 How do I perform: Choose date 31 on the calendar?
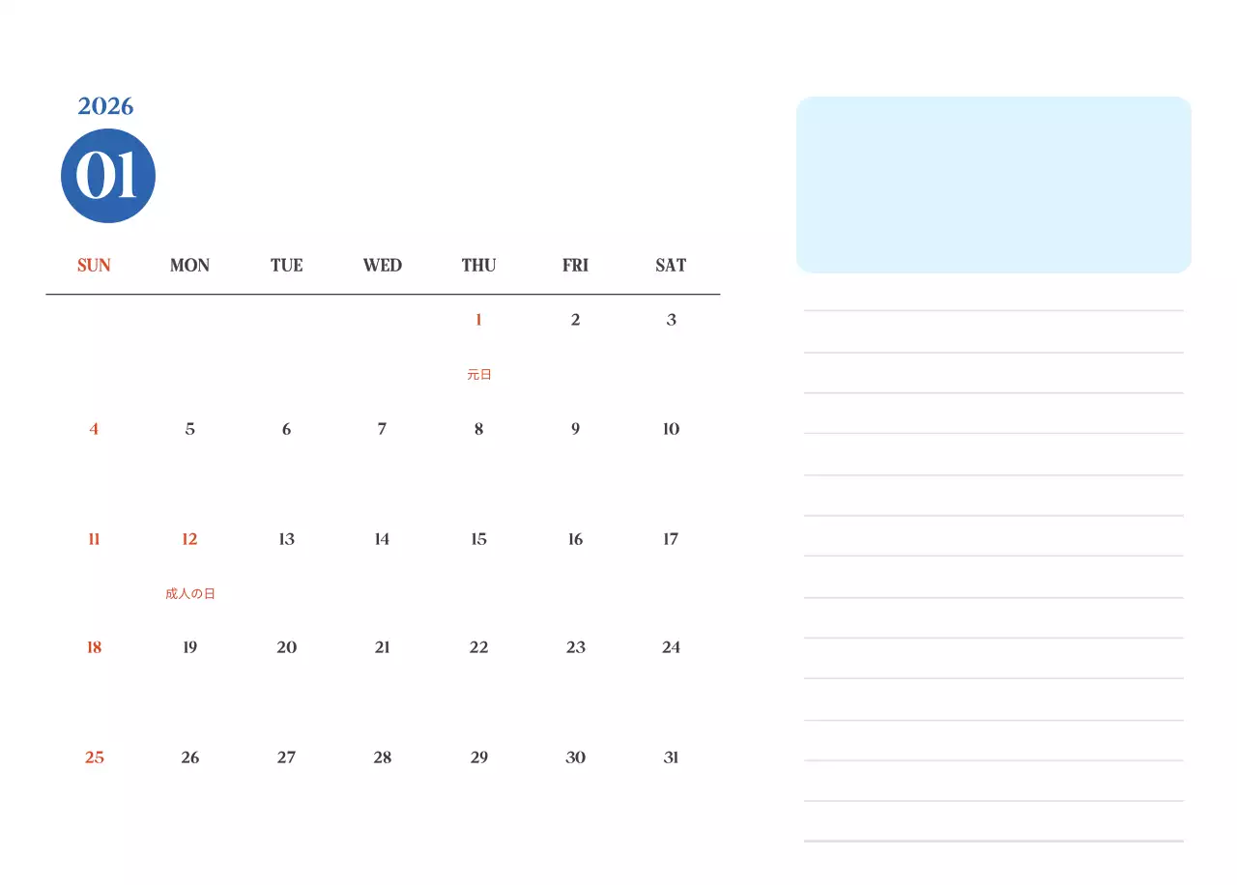(x=671, y=757)
